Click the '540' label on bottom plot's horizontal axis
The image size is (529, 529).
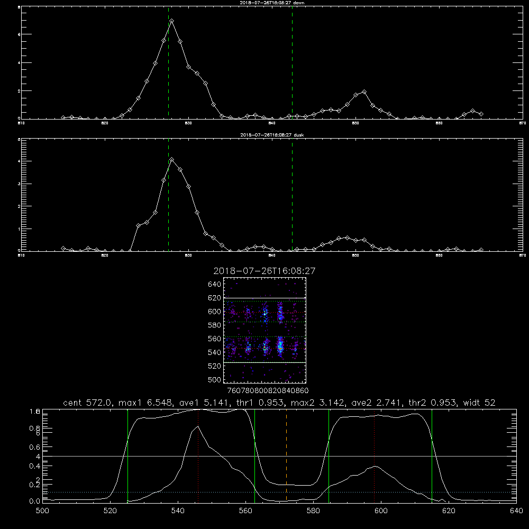(x=178, y=511)
